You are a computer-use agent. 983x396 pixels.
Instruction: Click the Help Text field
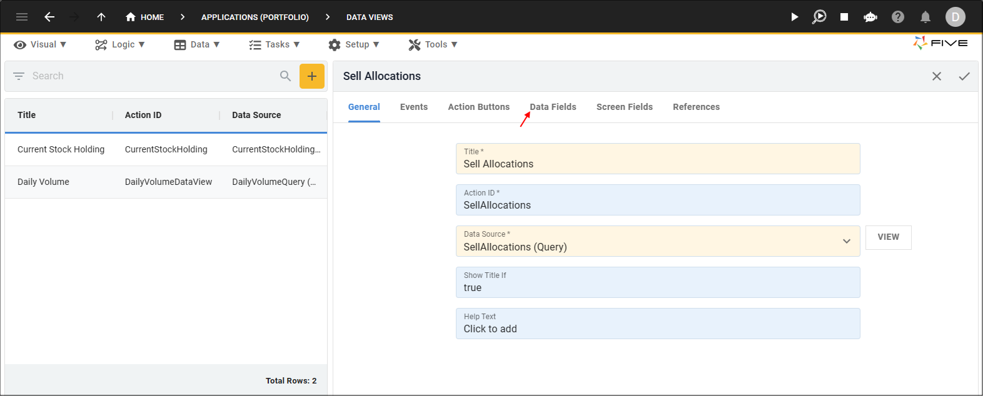(658, 324)
